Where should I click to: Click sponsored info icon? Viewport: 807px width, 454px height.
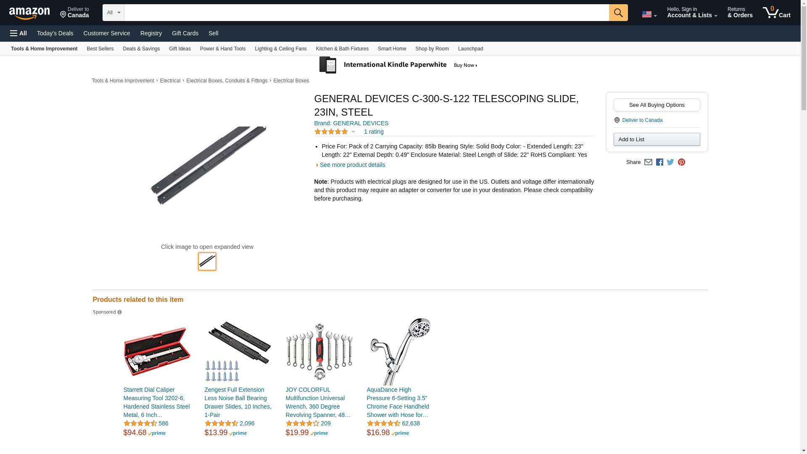pyautogui.click(x=119, y=312)
